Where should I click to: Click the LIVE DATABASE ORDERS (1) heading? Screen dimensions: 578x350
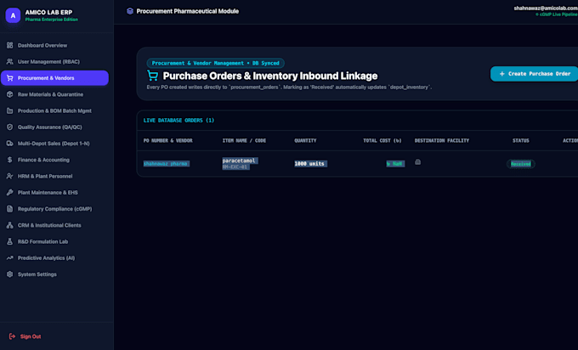178,120
